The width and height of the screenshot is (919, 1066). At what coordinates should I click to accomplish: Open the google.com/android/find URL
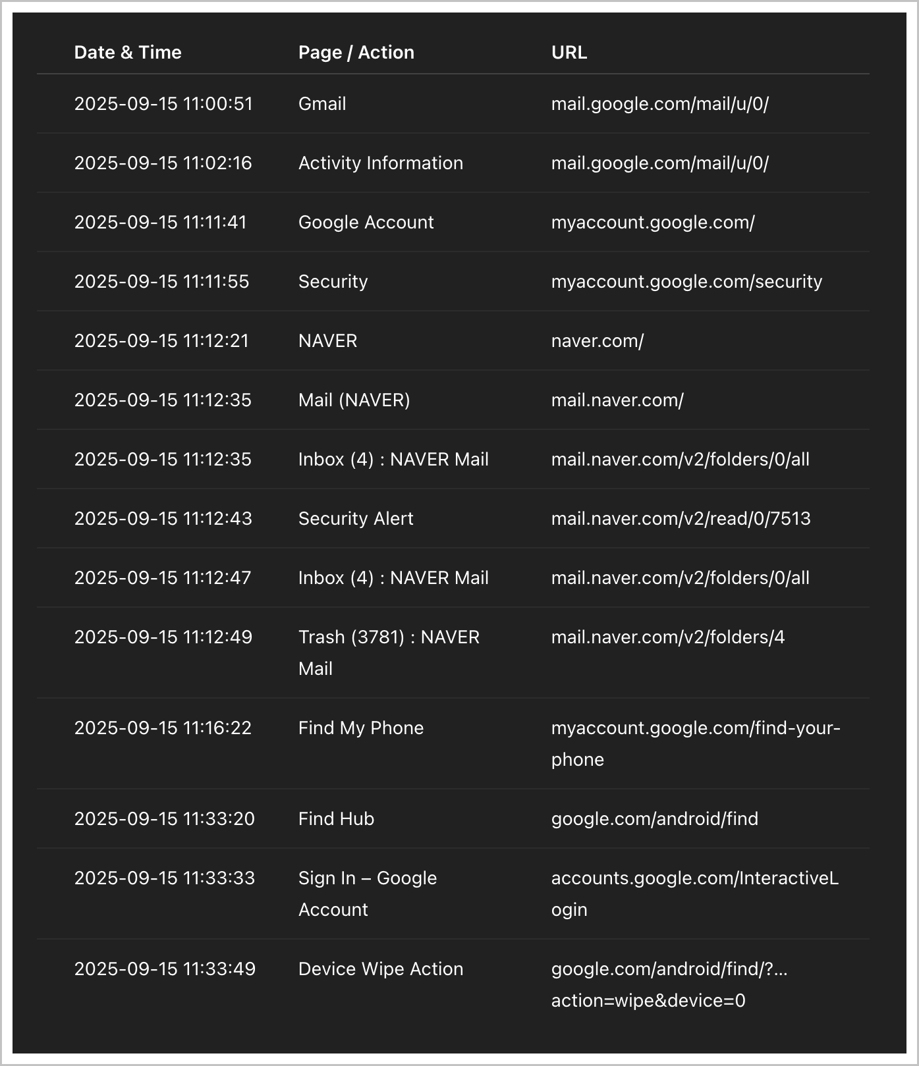(654, 819)
